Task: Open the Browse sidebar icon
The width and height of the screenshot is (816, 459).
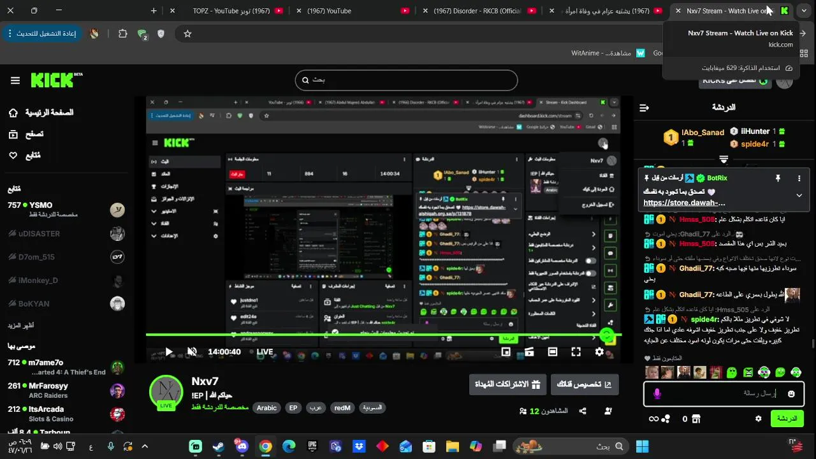Action: coord(13,135)
